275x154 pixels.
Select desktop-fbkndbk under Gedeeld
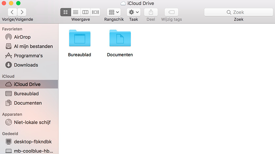click(x=29, y=142)
